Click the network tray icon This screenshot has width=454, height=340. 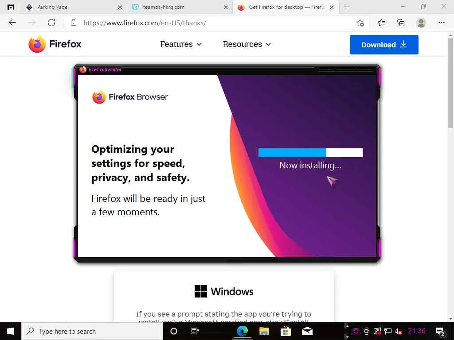[x=388, y=331]
